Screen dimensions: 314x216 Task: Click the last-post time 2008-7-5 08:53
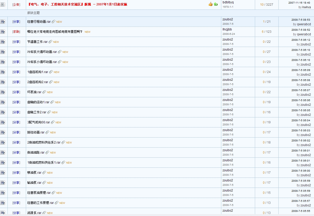301,20
